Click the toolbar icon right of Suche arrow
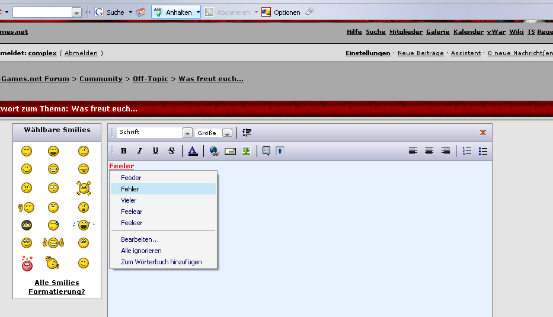Viewport: 553px width, 317px height. (x=140, y=12)
